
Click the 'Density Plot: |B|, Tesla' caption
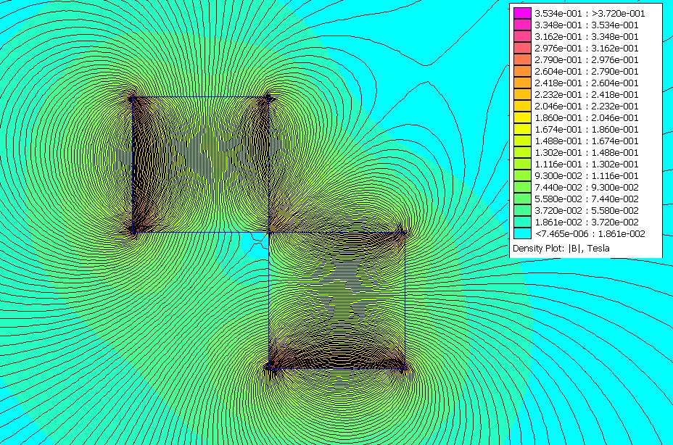point(561,249)
